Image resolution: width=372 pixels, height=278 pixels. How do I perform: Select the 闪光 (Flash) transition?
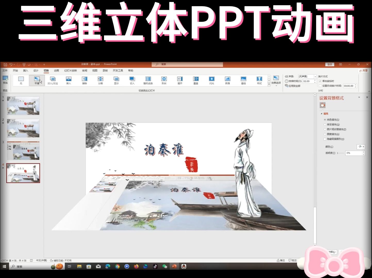[x=212, y=80]
